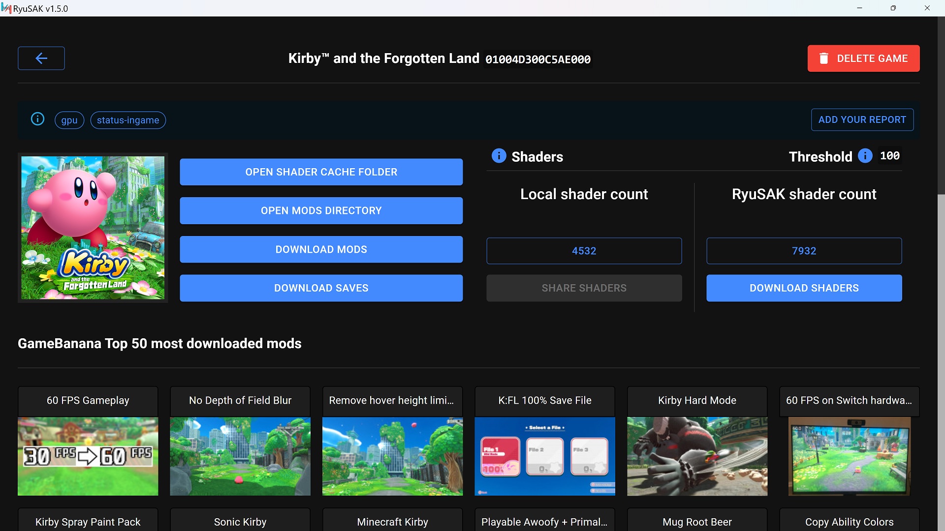Click DOWNLOAD SHADERS button

(804, 288)
